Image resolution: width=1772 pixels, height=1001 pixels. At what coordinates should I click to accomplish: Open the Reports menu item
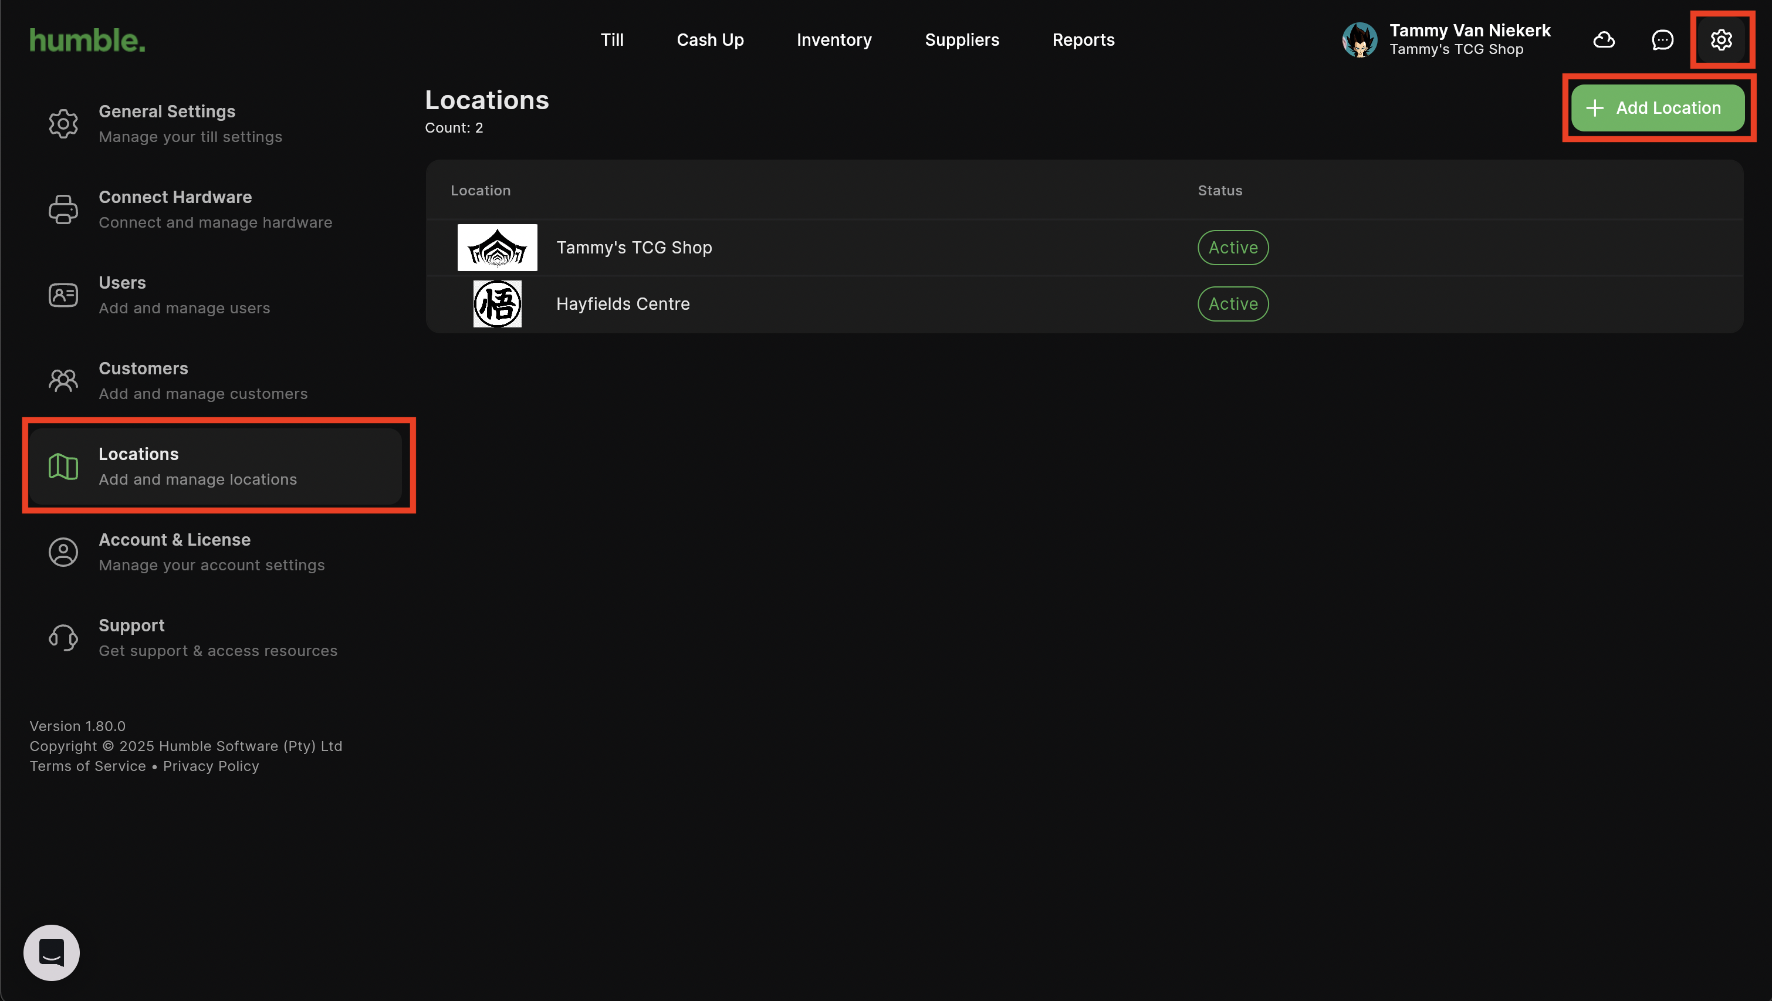1083,40
